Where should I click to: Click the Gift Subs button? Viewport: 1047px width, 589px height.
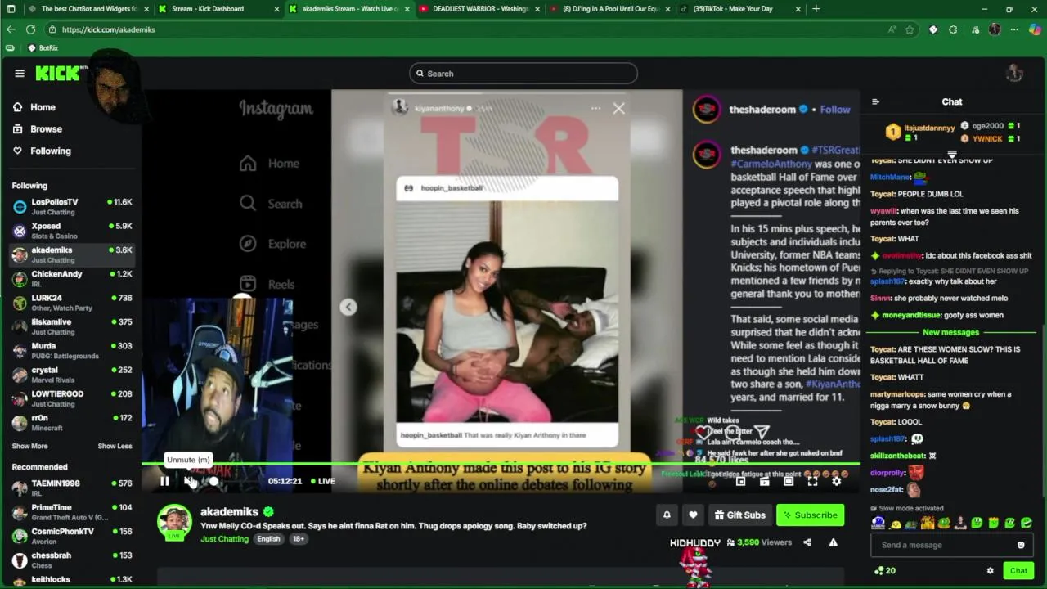739,515
